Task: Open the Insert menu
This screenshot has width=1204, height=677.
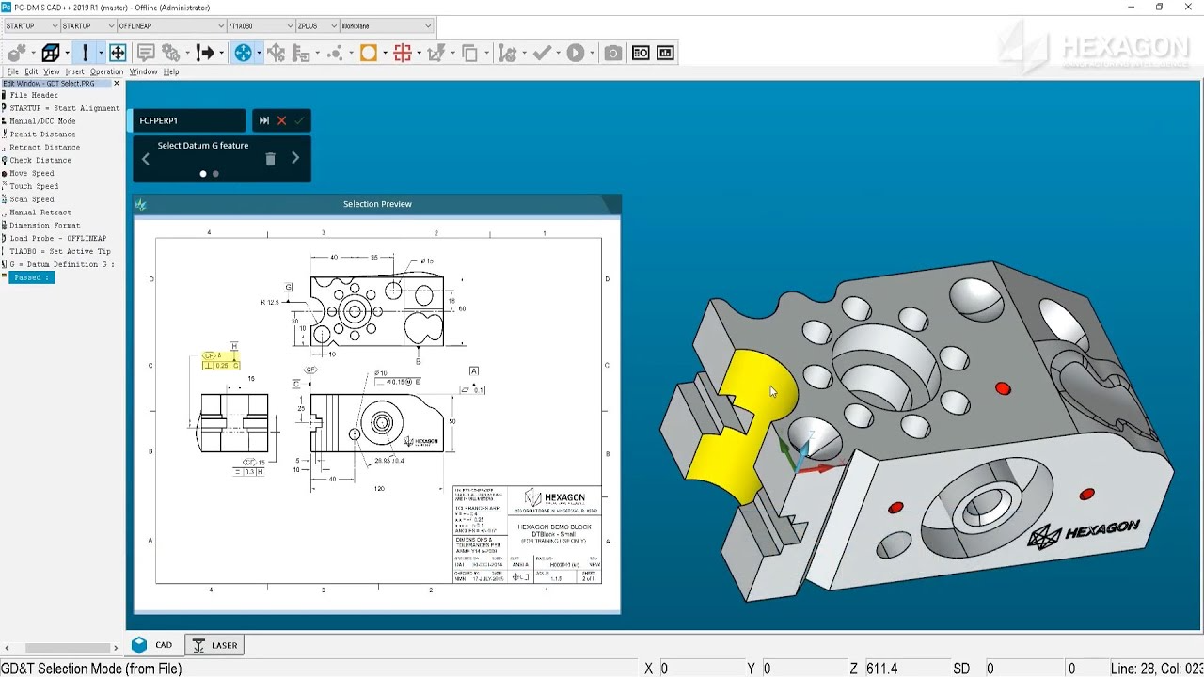Action: click(x=74, y=71)
